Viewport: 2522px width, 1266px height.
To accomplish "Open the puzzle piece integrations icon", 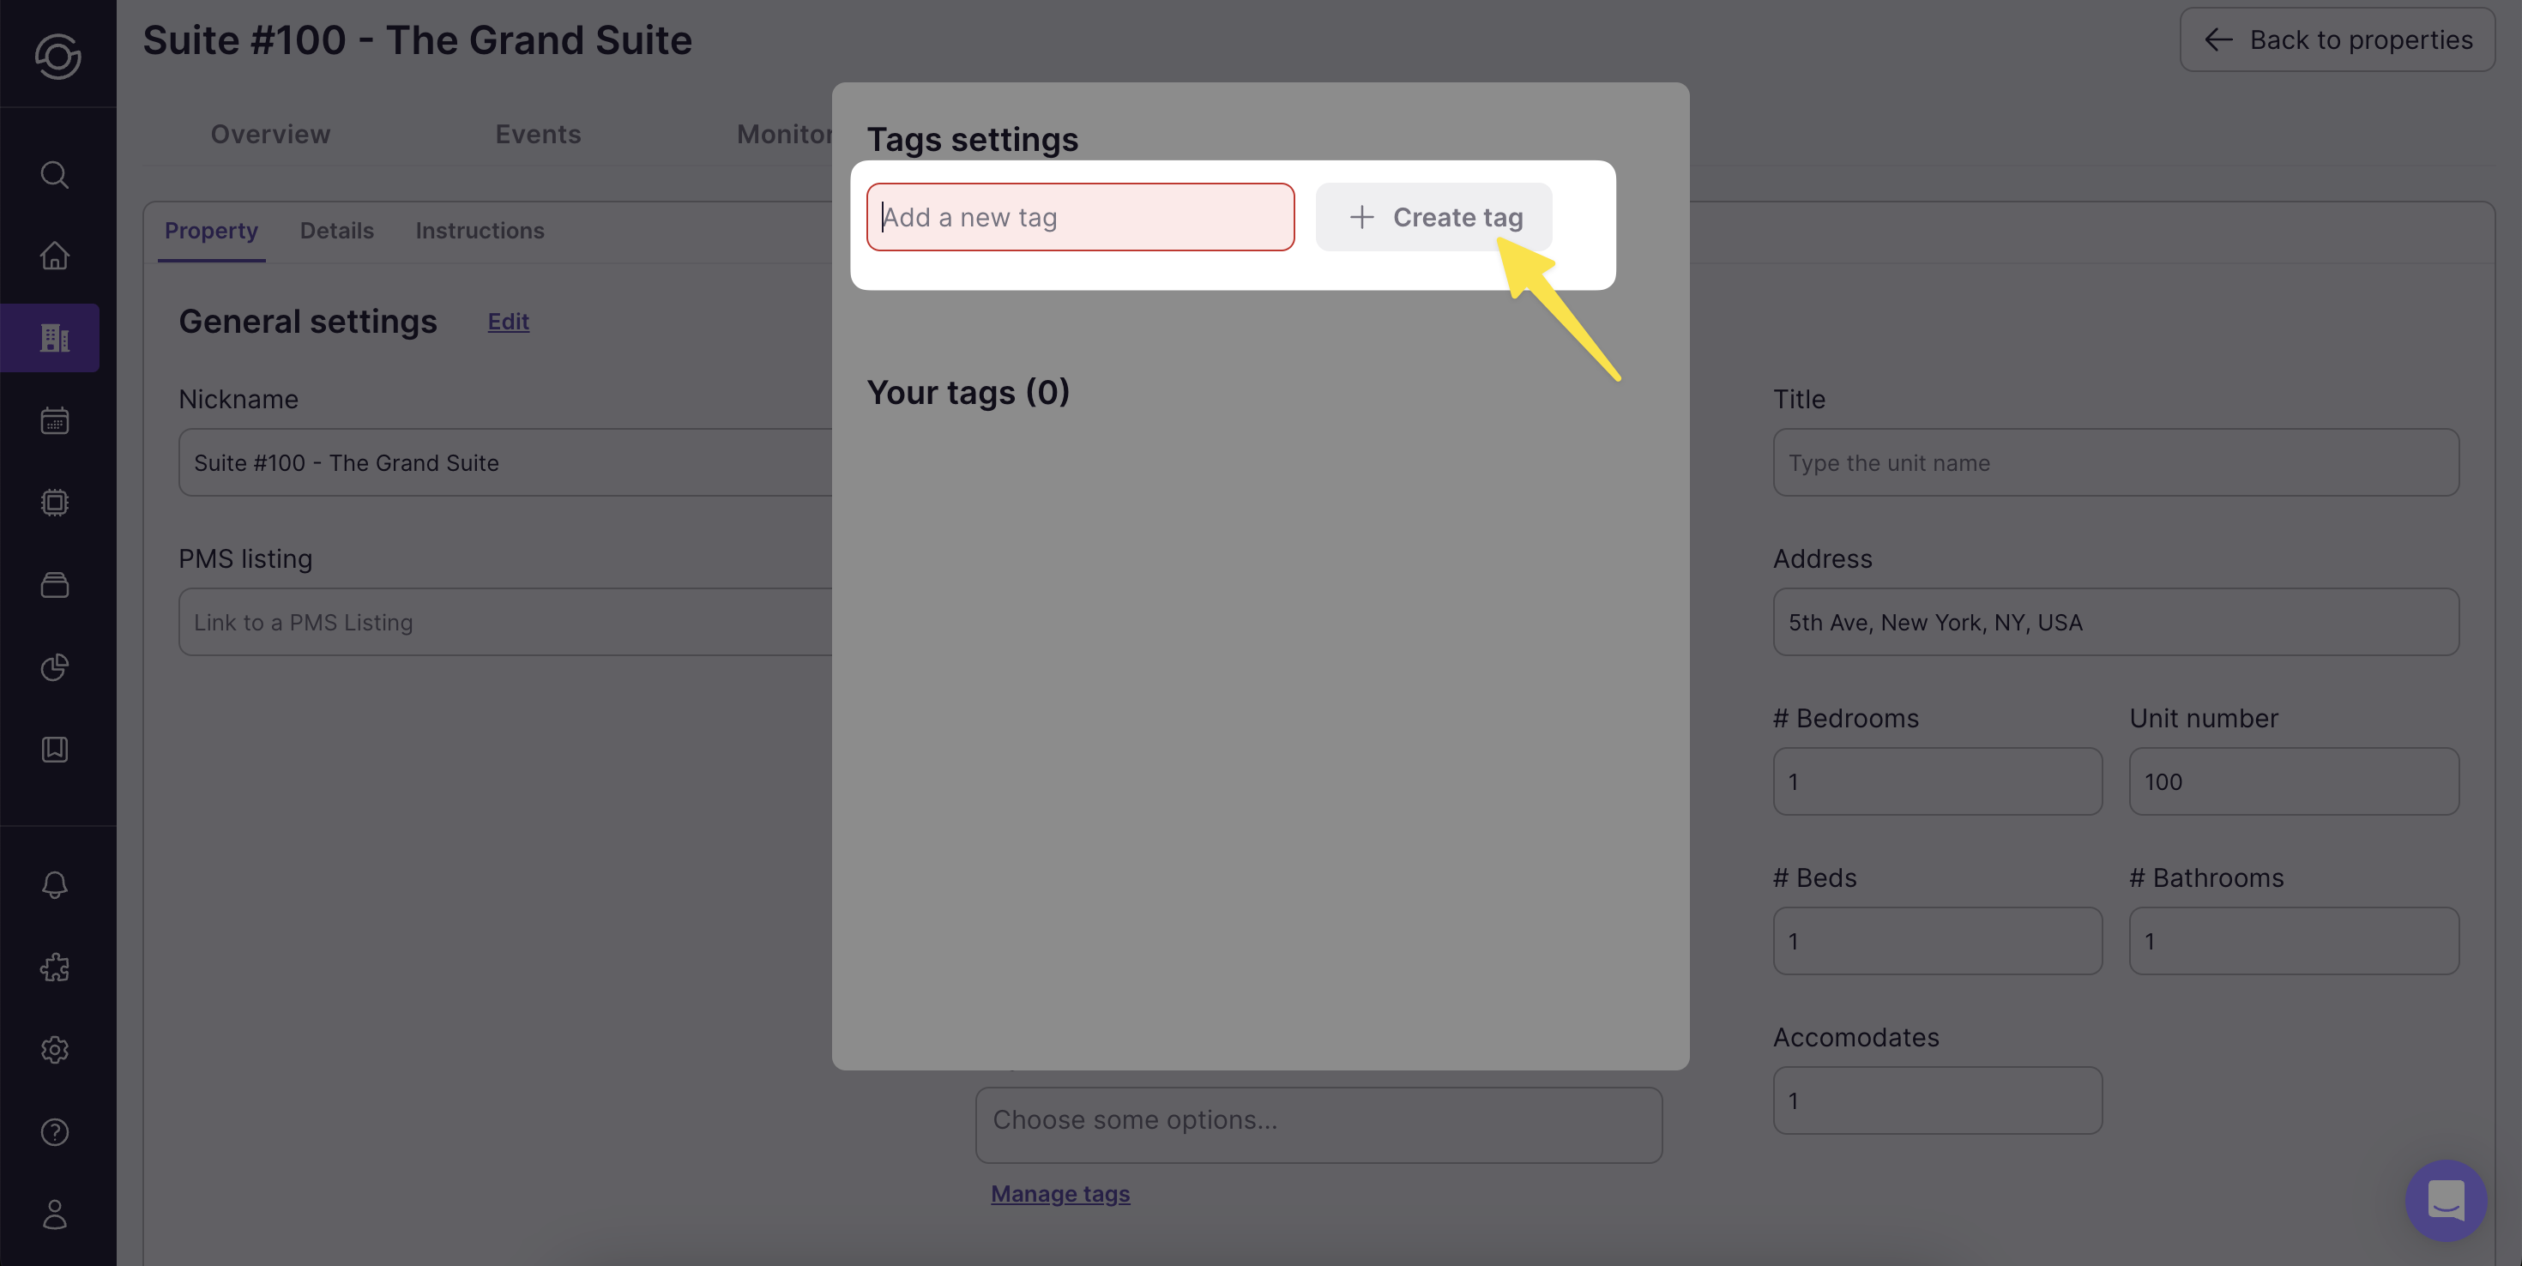I will click(x=55, y=968).
